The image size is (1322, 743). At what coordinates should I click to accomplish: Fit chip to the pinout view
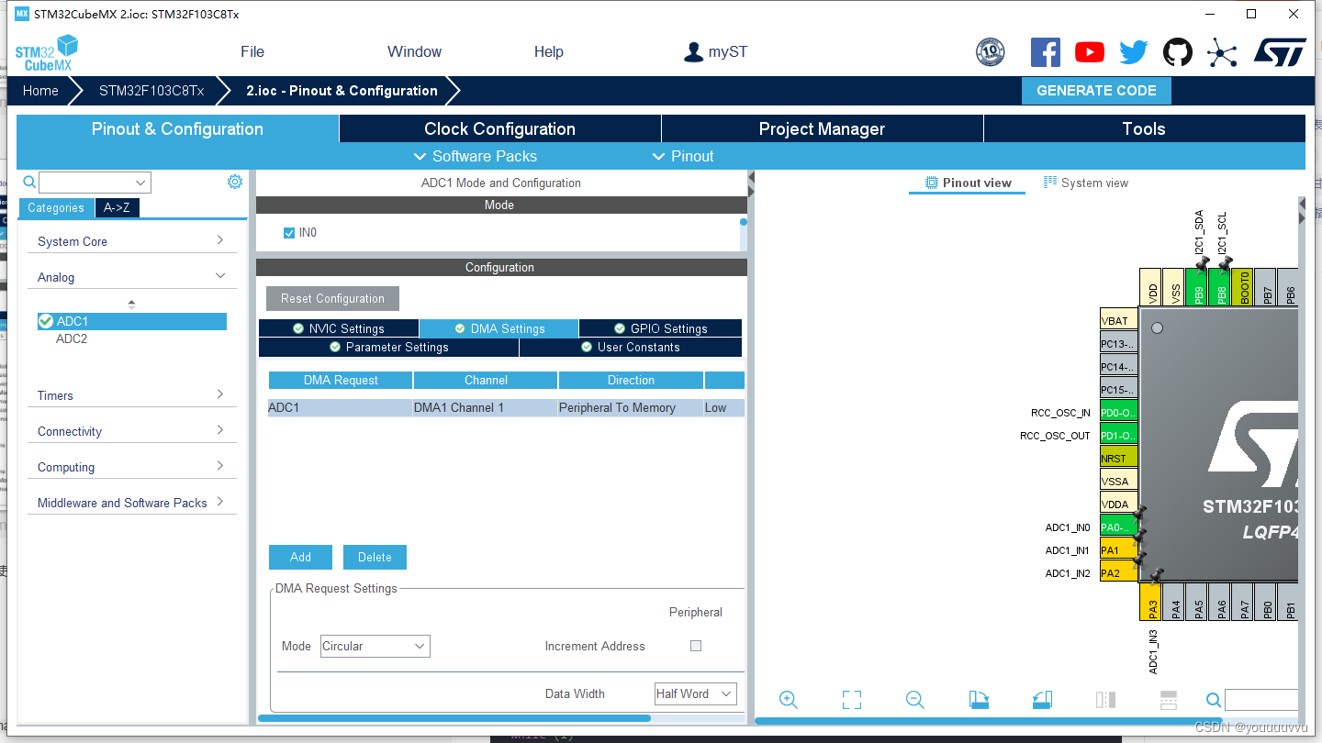coord(852,700)
